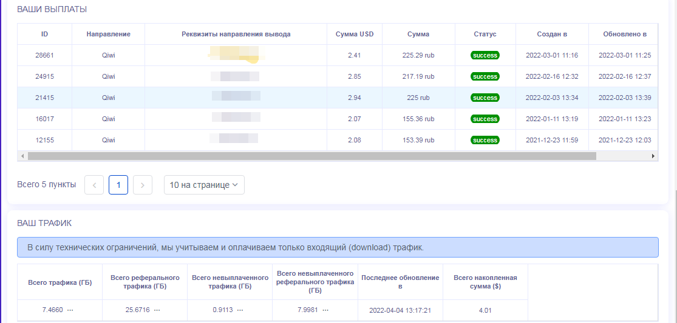
Task: Click the 225 rub amount cell
Action: [x=418, y=98]
